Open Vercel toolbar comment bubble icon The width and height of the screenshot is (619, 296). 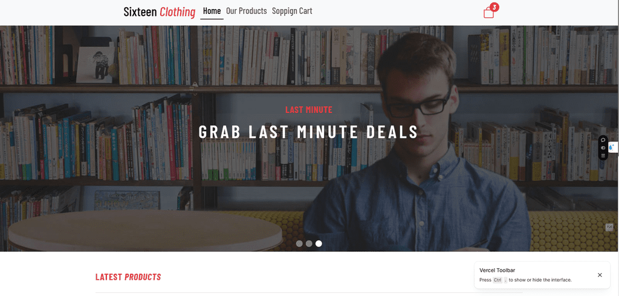[x=603, y=140]
